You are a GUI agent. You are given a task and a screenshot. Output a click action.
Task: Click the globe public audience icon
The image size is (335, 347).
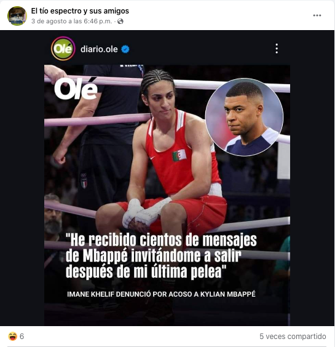coord(120,21)
